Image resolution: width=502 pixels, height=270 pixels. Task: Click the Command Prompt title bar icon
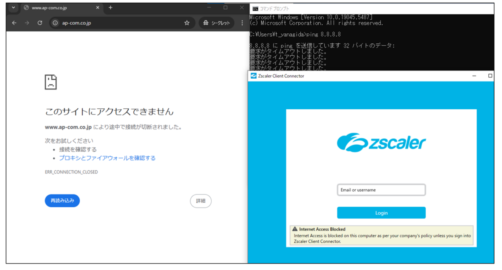click(x=255, y=9)
